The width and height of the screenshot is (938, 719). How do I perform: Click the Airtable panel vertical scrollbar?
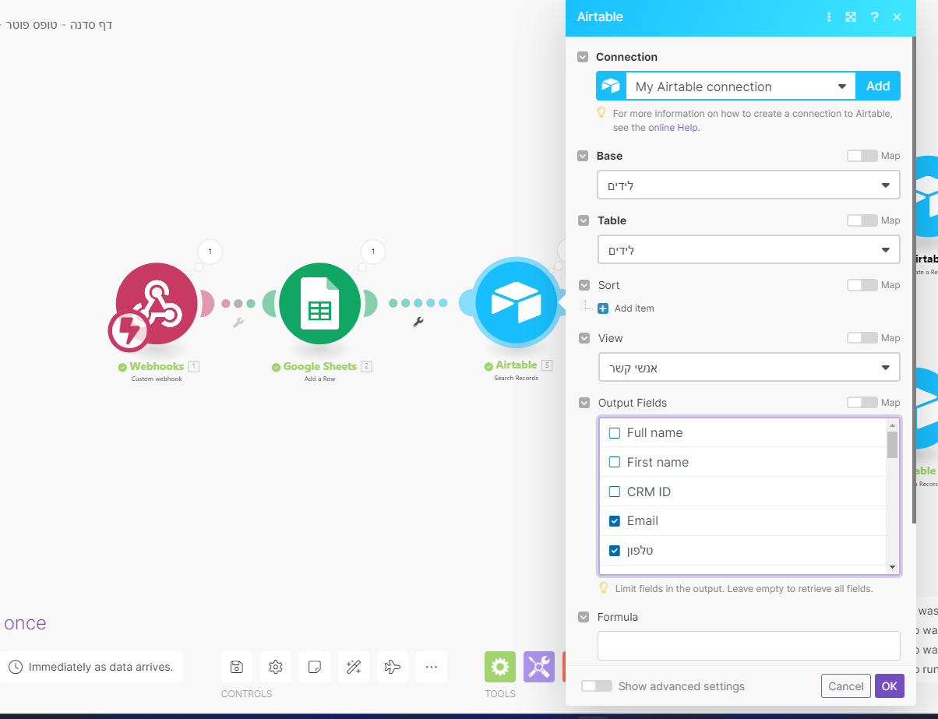click(915, 280)
